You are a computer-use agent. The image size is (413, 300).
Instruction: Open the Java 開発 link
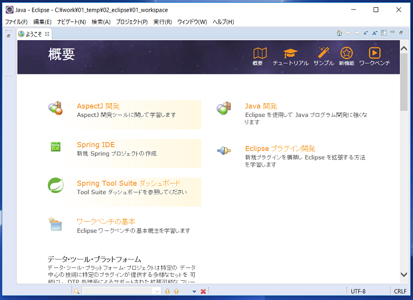click(261, 106)
